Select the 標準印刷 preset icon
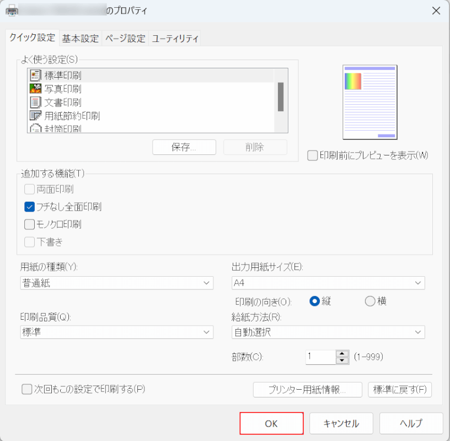450x441 pixels. point(35,75)
